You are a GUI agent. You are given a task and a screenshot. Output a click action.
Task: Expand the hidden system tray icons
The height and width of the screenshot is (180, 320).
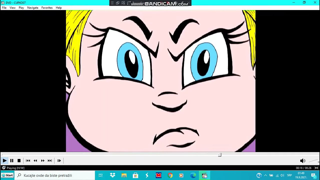[265, 175]
